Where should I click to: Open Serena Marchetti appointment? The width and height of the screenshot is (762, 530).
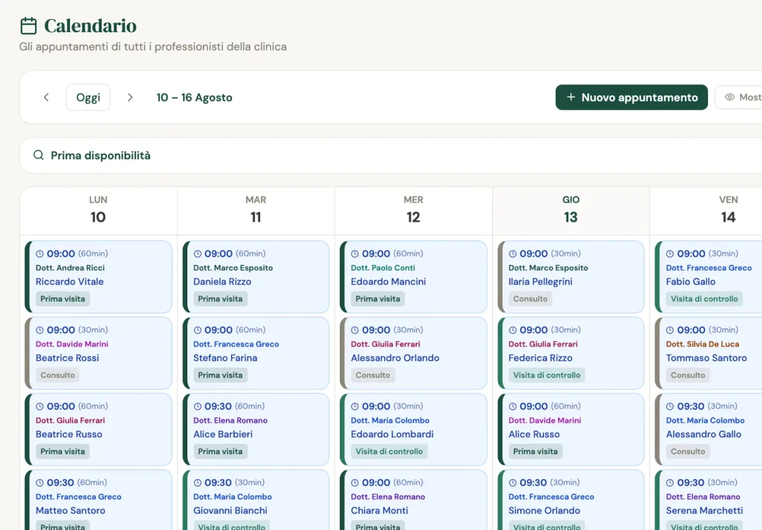pos(709,499)
